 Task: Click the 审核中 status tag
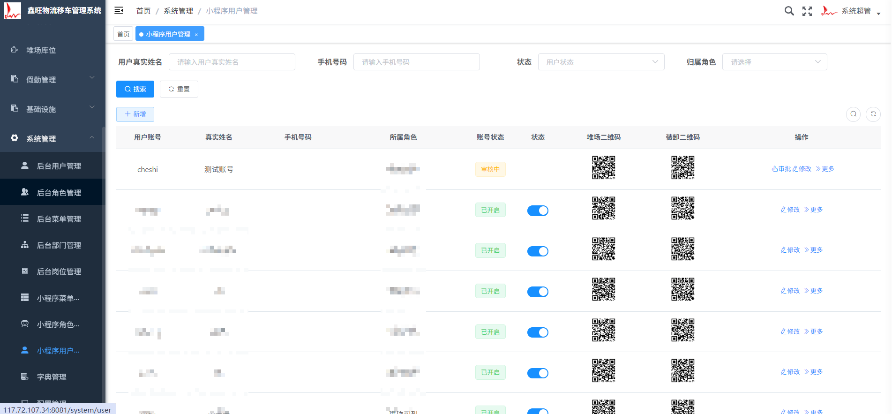pos(490,169)
